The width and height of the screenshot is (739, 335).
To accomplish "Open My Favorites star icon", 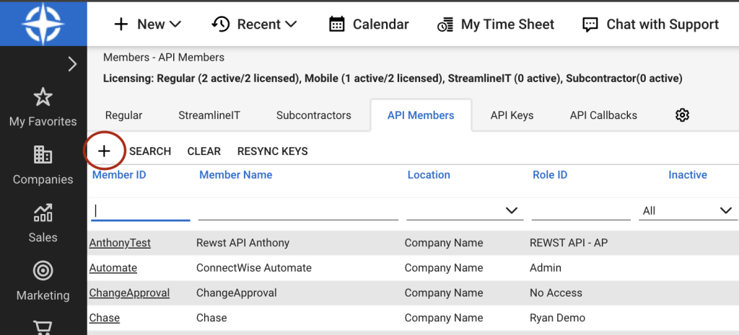I will pyautogui.click(x=43, y=97).
